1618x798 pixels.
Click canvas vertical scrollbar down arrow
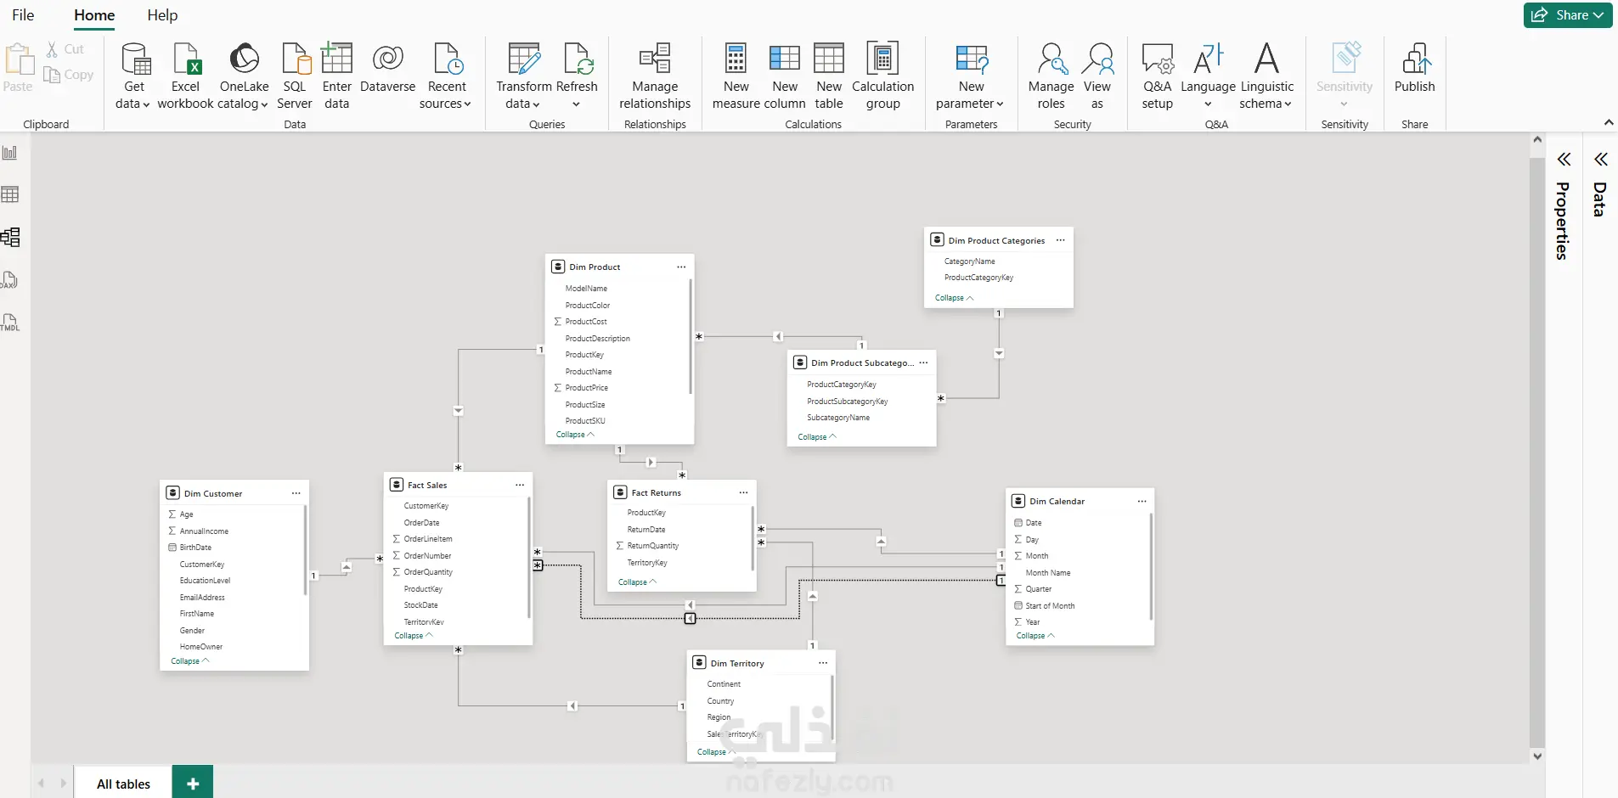coord(1537,756)
